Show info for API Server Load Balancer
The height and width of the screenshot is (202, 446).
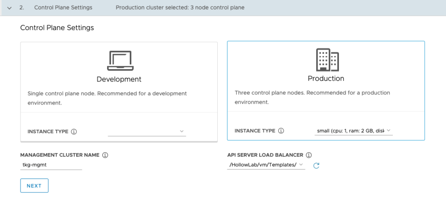309,155
